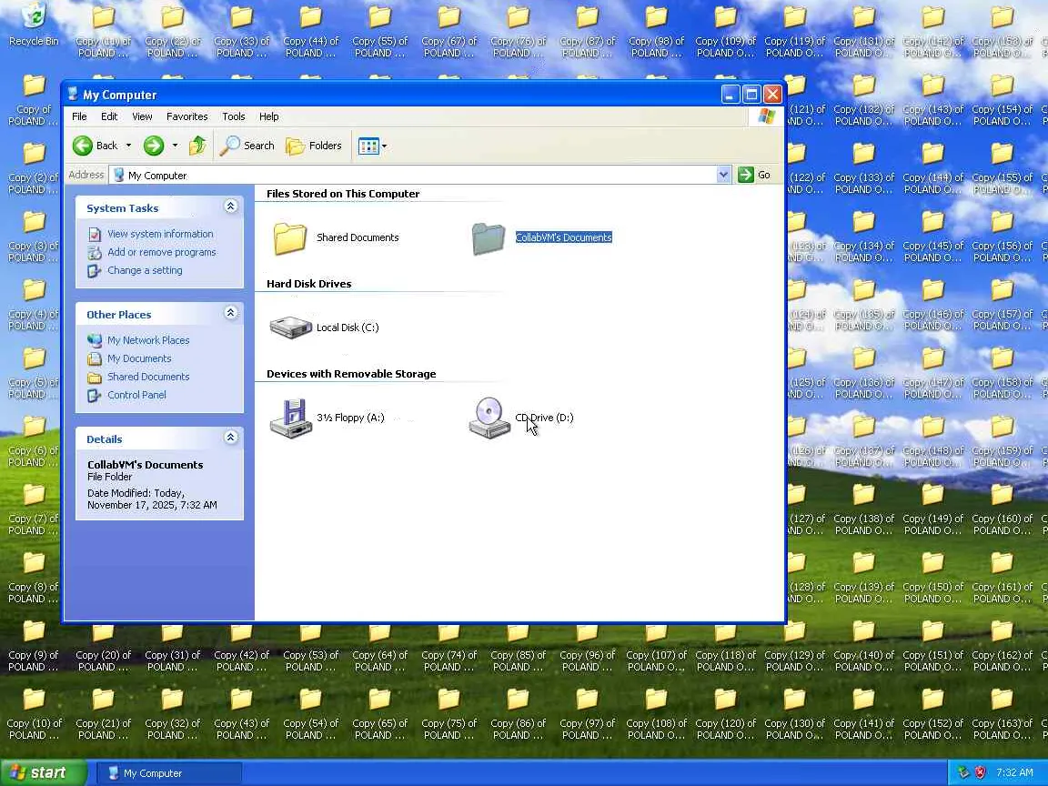Click the Add or remove programs icon

pyautogui.click(x=95, y=253)
